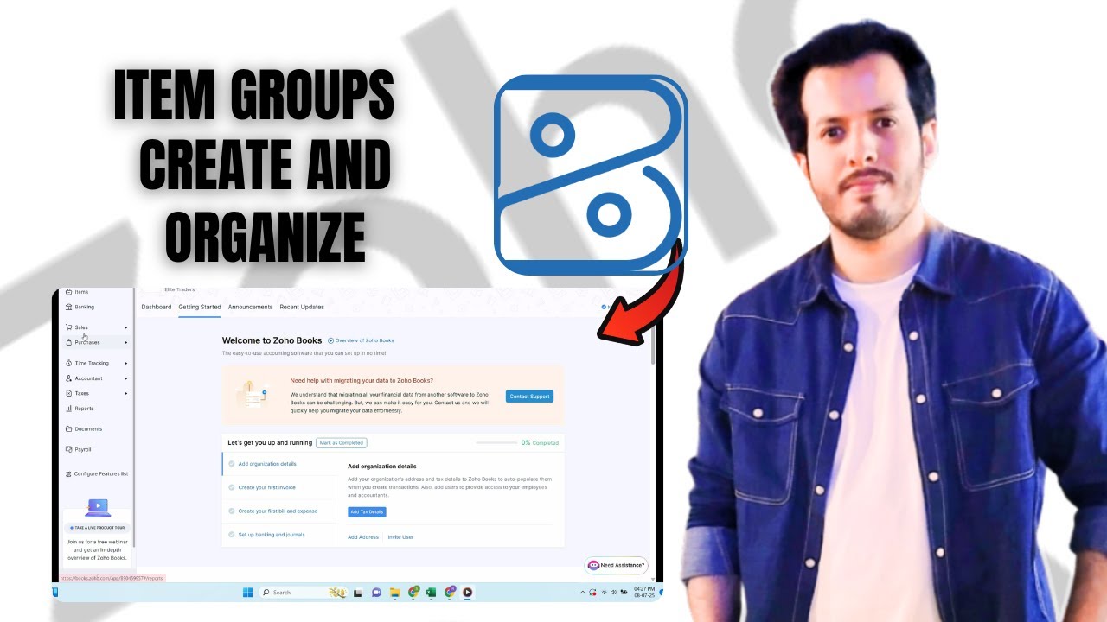The width and height of the screenshot is (1107, 622).
Task: Expand the Accountant submenu arrow
Action: (x=126, y=378)
